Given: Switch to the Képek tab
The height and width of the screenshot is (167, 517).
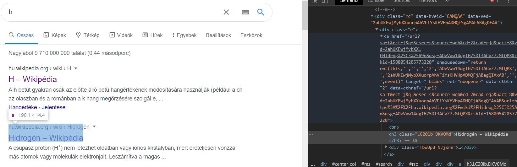Looking at the screenshot, I should pos(55,35).
